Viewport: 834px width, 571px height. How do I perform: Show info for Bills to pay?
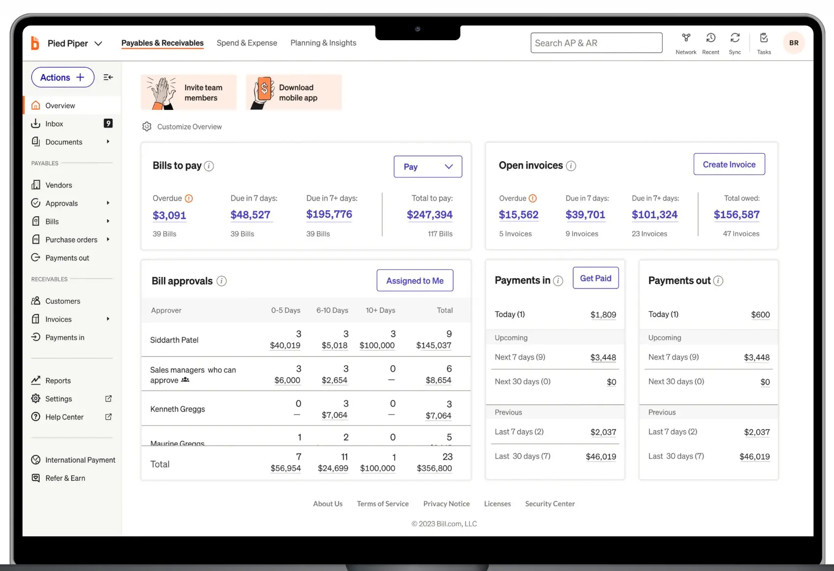click(x=209, y=166)
